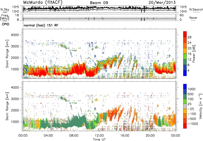
Task: Click the gray segment of the velocity colorbar
Action: pyautogui.click(x=185, y=106)
